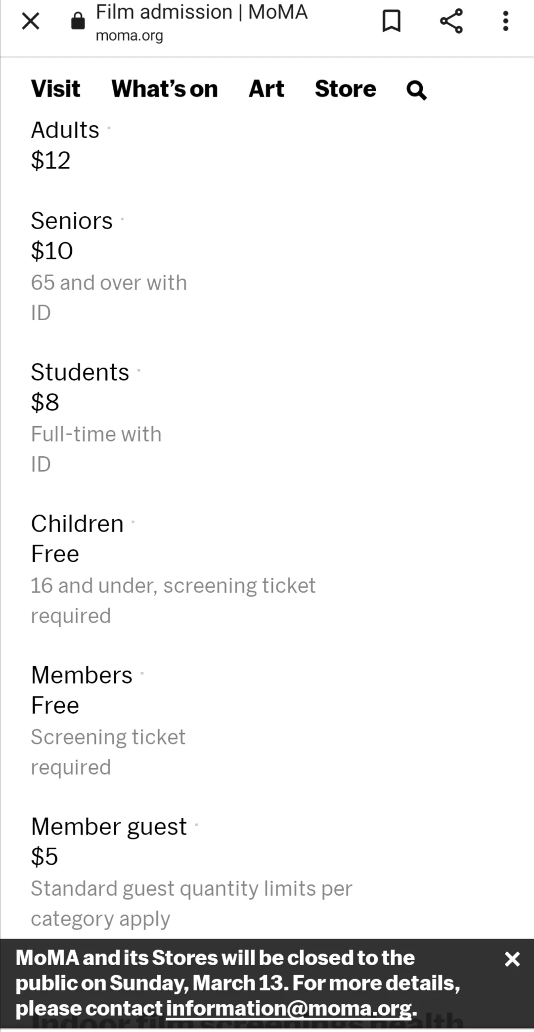Viewport: 534px width, 1032px height.
Task: Tap the Film admission page title
Action: pos(201,12)
